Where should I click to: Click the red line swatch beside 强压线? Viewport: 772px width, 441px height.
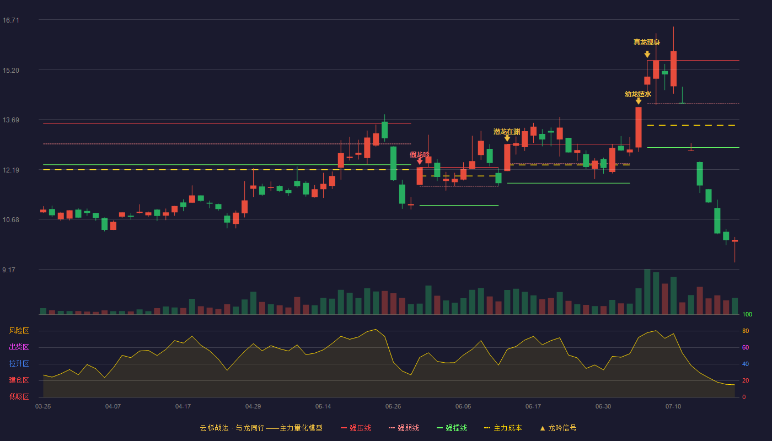(344, 428)
